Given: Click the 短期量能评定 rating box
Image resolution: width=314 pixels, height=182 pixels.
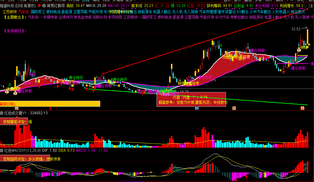Looking at the screenshot, I should tap(14, 122).
